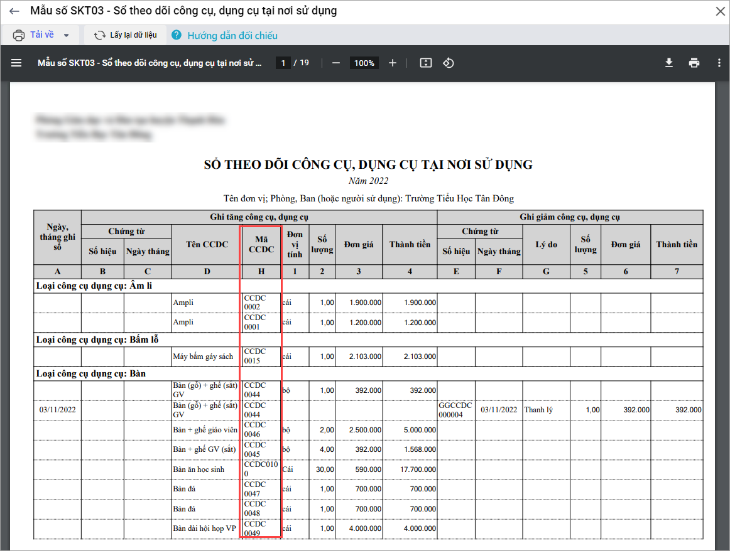This screenshot has height=551, width=730.
Task: Click the page number input field
Action: tap(283, 63)
